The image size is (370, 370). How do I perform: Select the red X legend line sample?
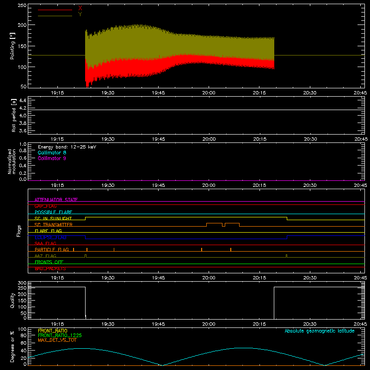pos(55,10)
